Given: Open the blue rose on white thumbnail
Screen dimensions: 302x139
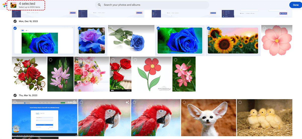Looking at the screenshot, I should pos(131,40).
